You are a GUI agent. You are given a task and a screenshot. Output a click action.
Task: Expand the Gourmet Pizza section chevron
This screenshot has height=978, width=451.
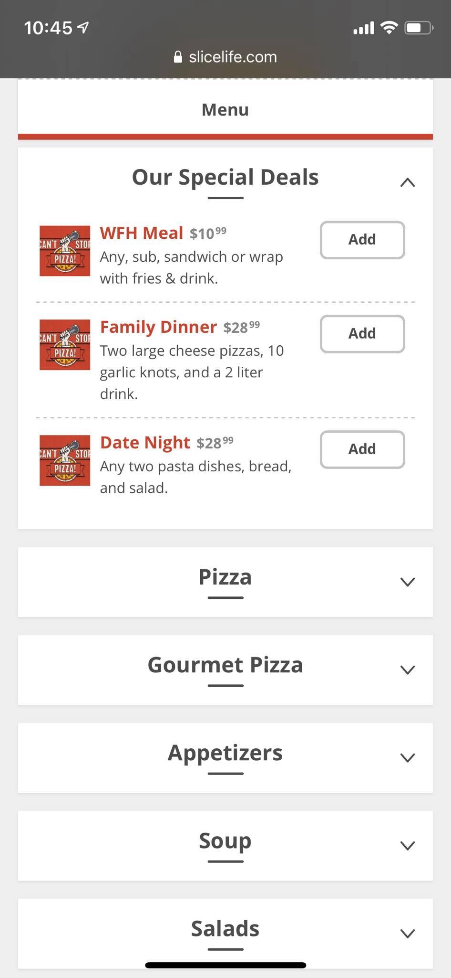(408, 670)
